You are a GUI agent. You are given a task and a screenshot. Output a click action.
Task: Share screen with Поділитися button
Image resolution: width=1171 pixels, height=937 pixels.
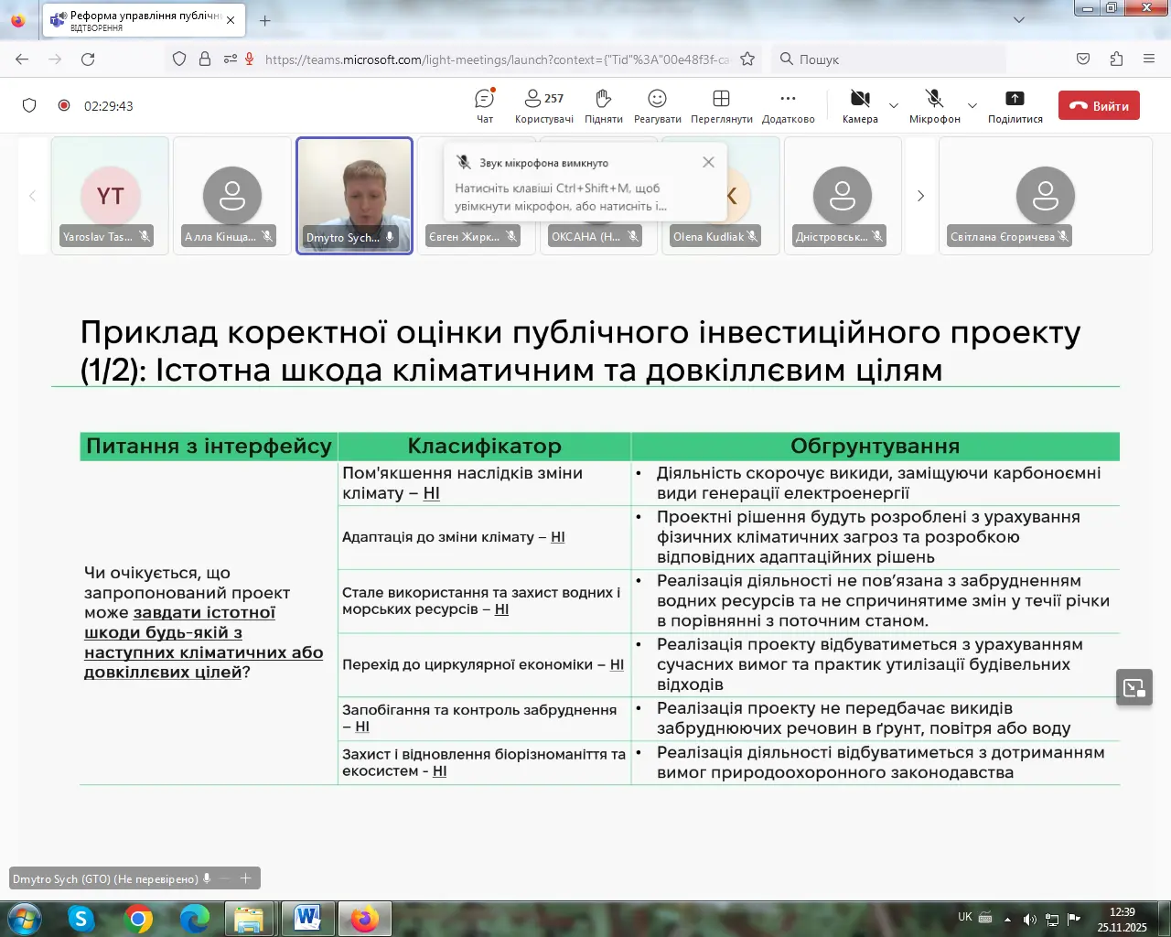[x=1015, y=105]
